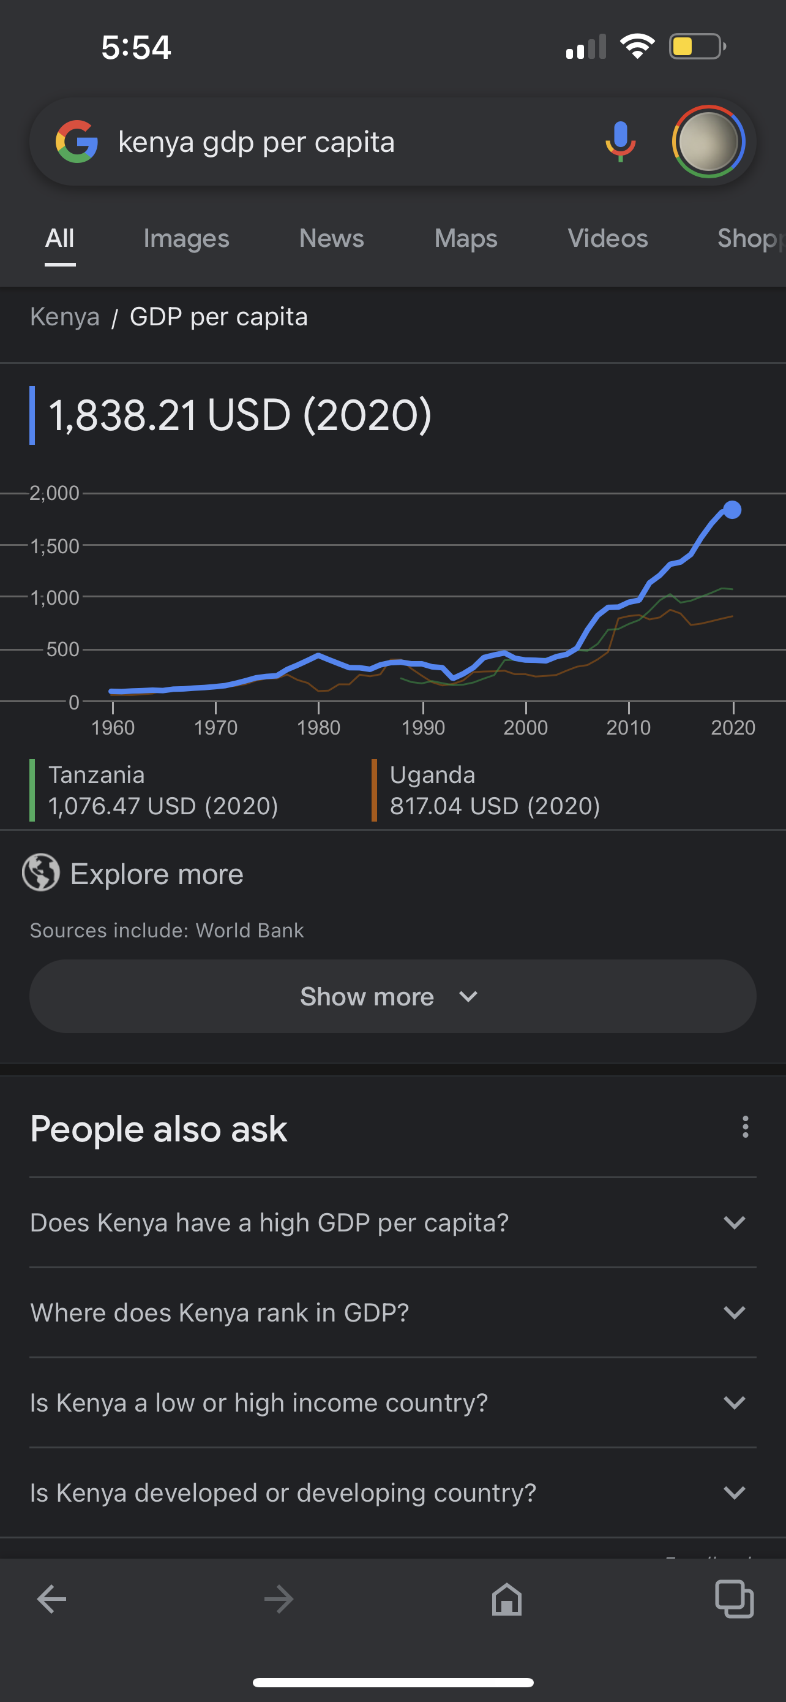Go back with the browser back arrow
786x1702 pixels.
coord(51,1600)
